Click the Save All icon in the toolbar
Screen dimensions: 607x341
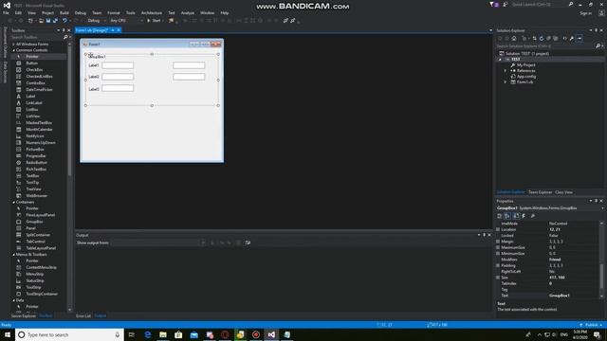click(55, 21)
